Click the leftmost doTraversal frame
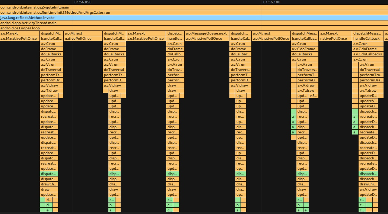Image resolution: width=388 pixels, height=214 pixels. [x=51, y=70]
